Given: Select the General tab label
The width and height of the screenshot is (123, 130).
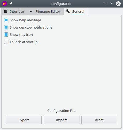Looking at the screenshot, I should (78, 11).
